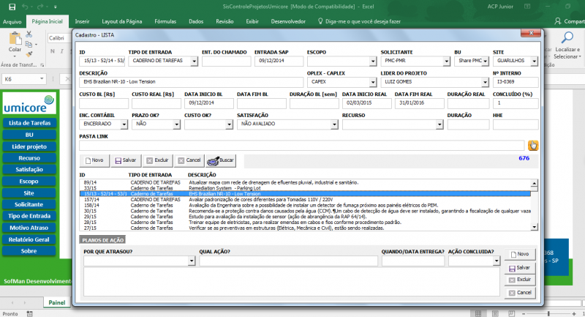Click the Buscar search button with binoculars
Viewport: 585px width, 317px height.
pos(222,160)
